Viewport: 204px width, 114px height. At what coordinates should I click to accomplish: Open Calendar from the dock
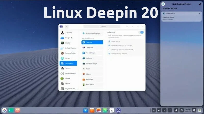point(112,110)
